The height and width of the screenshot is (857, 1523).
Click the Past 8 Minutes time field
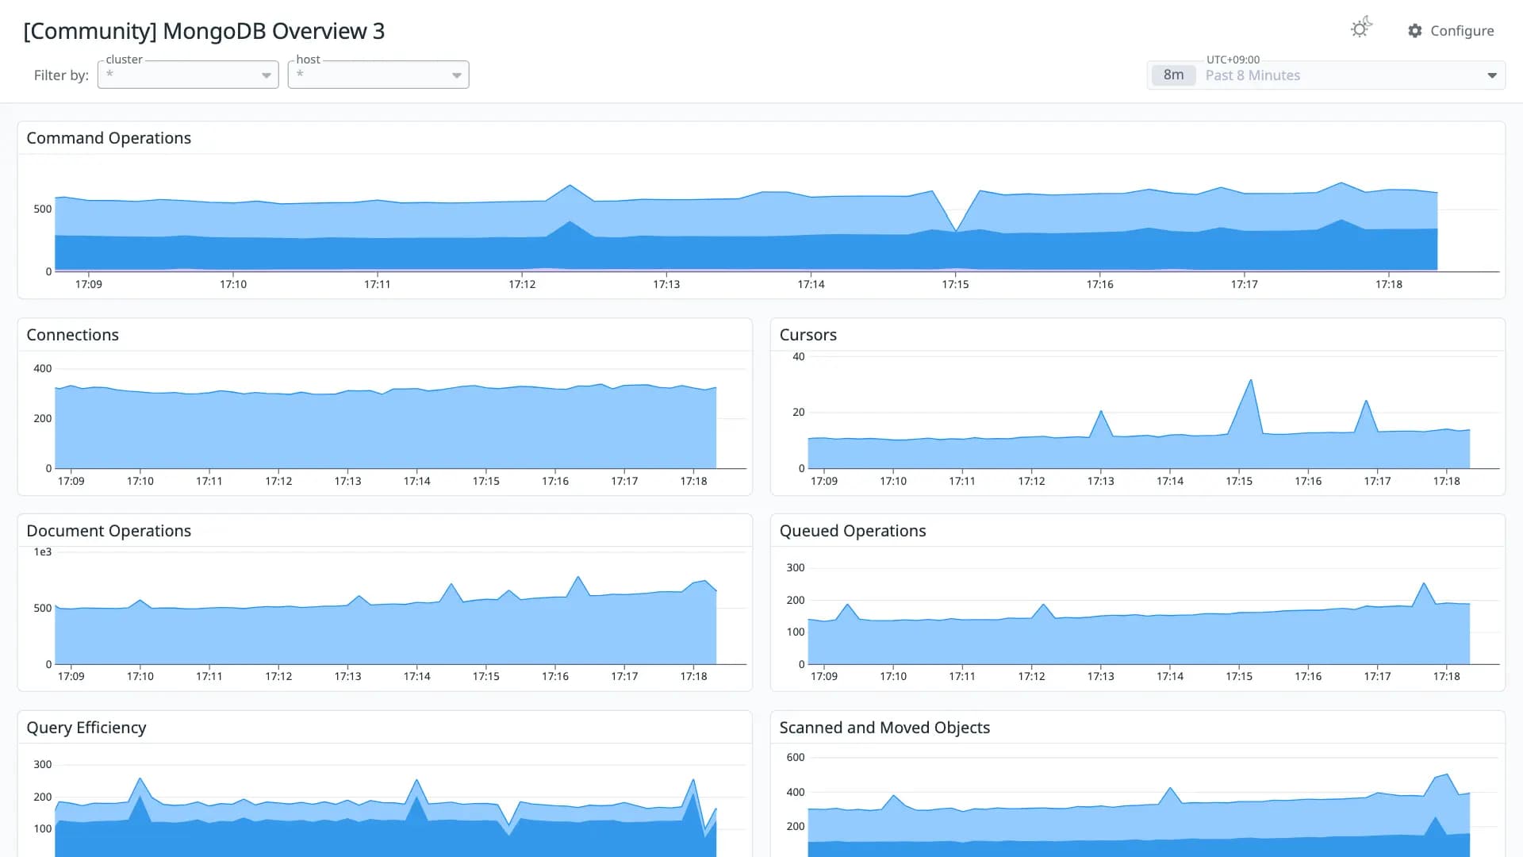pos(1326,75)
